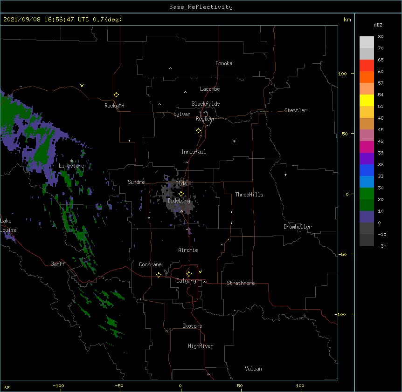Click the Innisfail city label

[194, 152]
